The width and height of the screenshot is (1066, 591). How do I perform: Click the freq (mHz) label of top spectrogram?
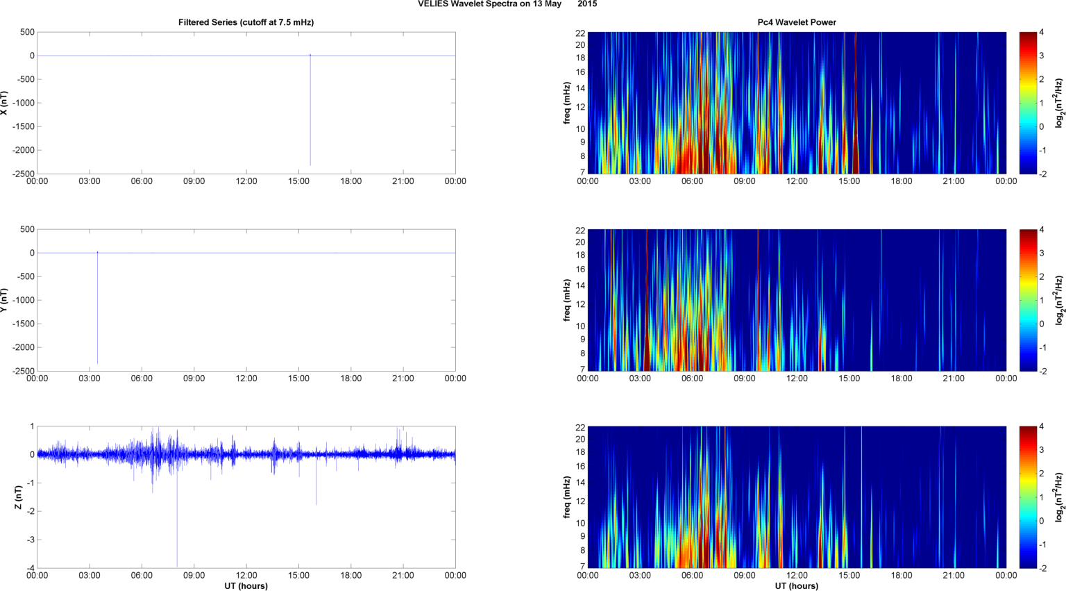[567, 103]
